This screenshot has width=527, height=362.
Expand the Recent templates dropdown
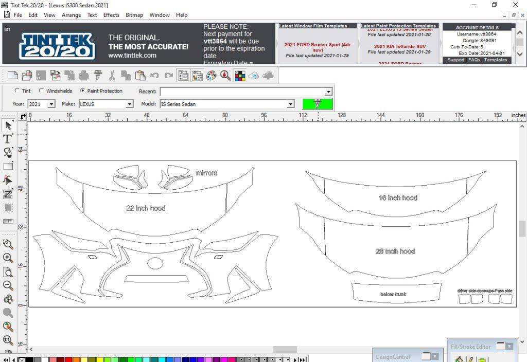[x=328, y=92]
